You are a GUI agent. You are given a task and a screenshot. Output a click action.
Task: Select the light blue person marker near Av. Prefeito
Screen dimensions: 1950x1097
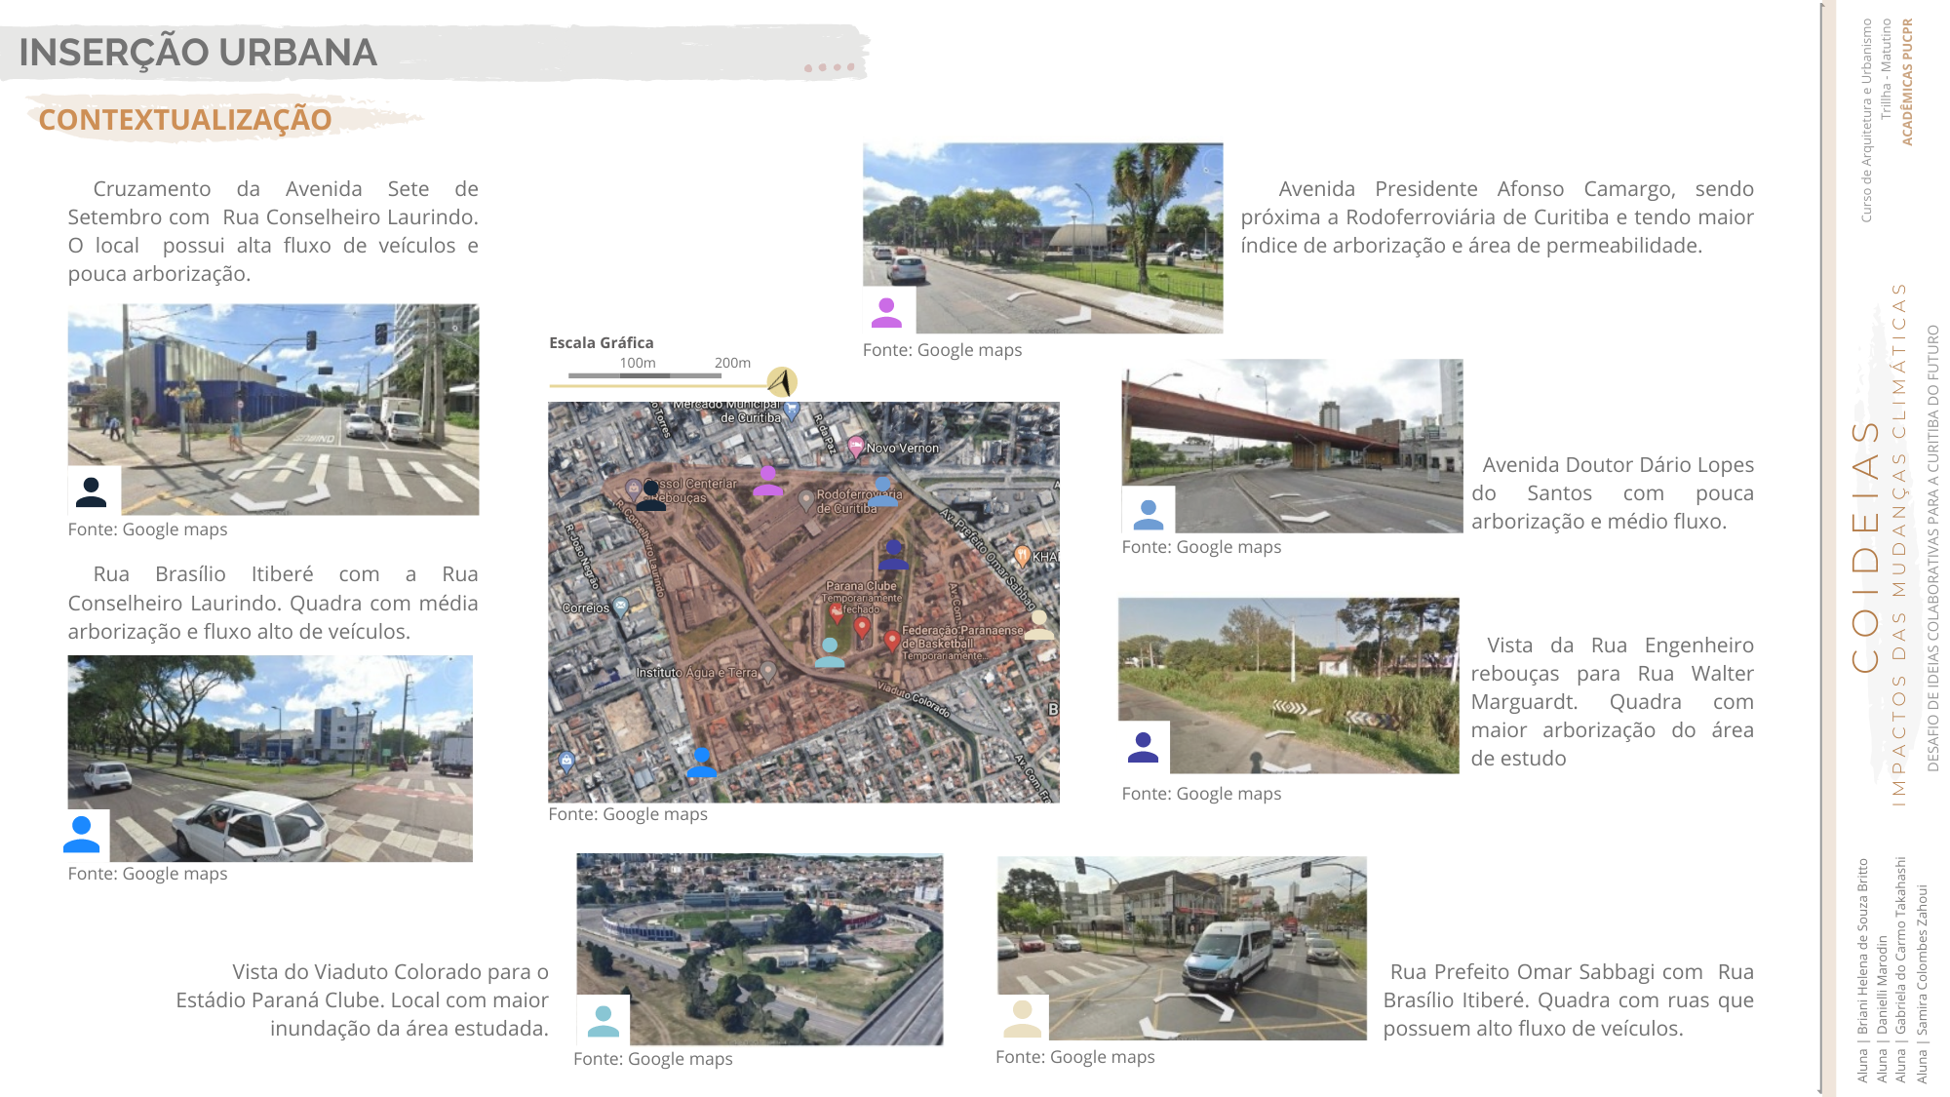pyautogui.click(x=883, y=493)
